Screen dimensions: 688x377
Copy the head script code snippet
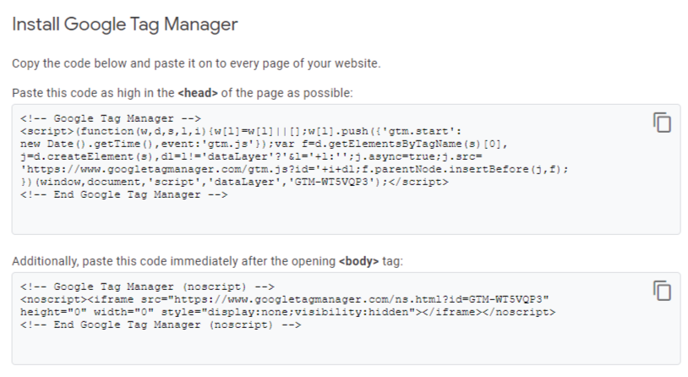(662, 123)
